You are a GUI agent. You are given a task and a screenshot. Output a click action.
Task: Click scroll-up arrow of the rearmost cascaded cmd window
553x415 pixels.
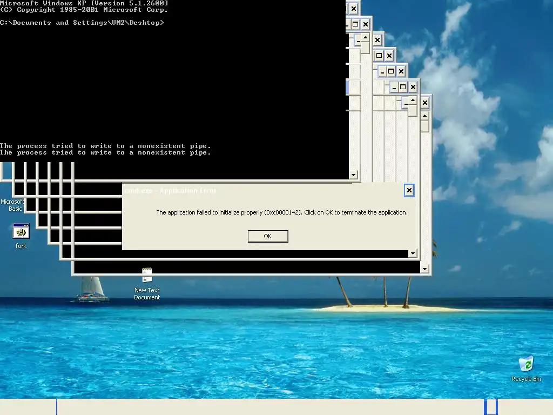click(x=424, y=116)
